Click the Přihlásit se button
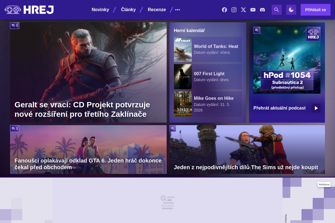Viewport: 335px width, 223px height. click(x=315, y=10)
